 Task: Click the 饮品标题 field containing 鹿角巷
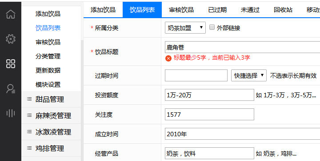(x=243, y=47)
